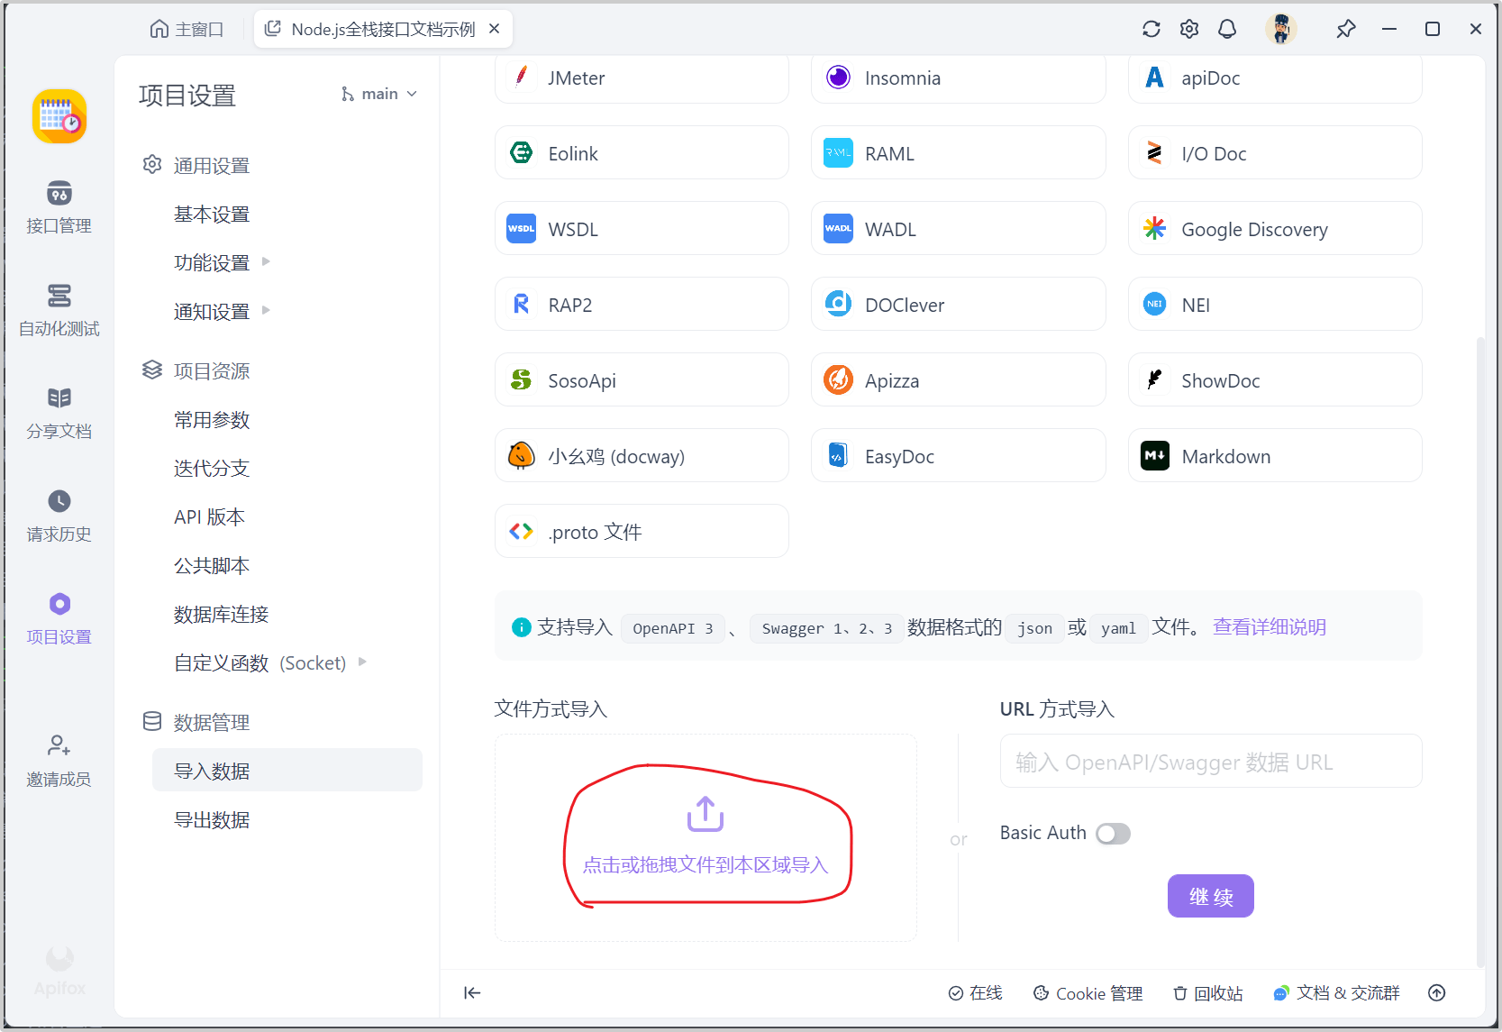Choose the JMeter import format
Image resolution: width=1502 pixels, height=1032 pixels.
642,78
